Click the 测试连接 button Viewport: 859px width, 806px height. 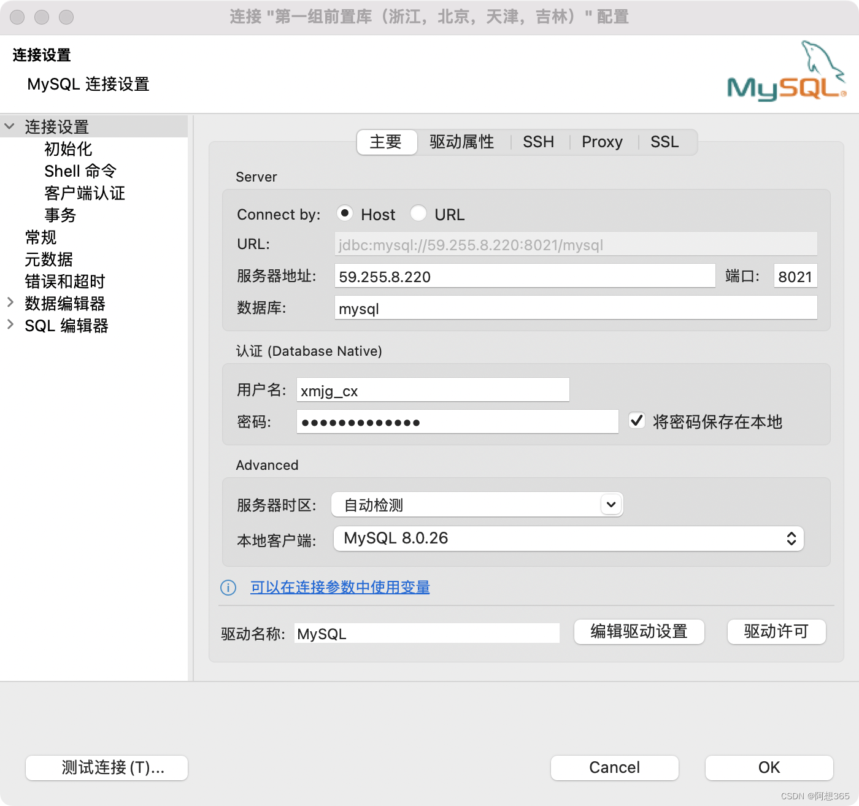tap(106, 767)
